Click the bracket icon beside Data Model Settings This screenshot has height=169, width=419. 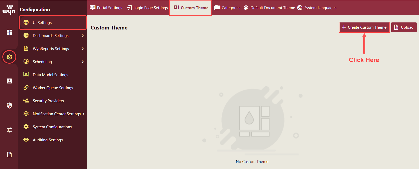[x=26, y=74]
